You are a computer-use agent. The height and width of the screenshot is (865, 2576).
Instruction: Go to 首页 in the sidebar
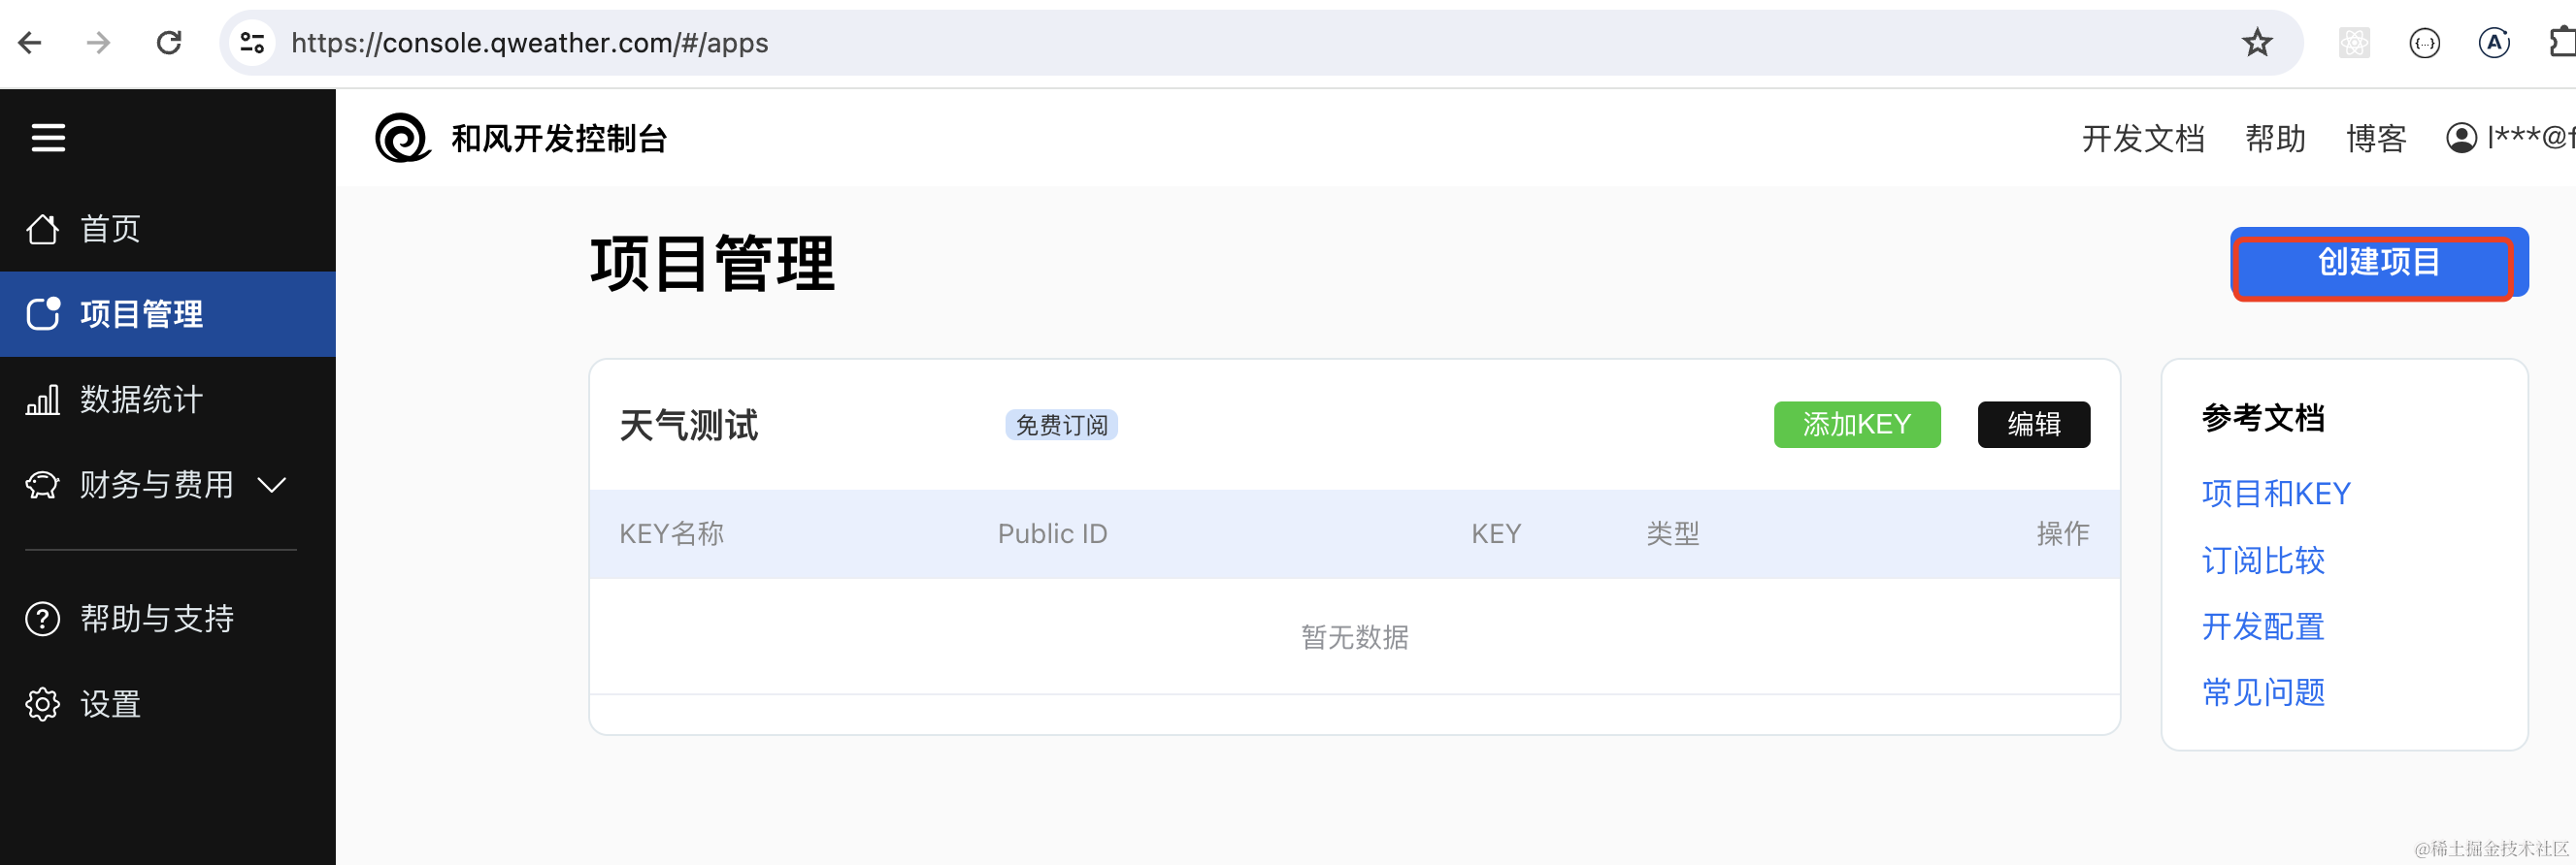(110, 229)
